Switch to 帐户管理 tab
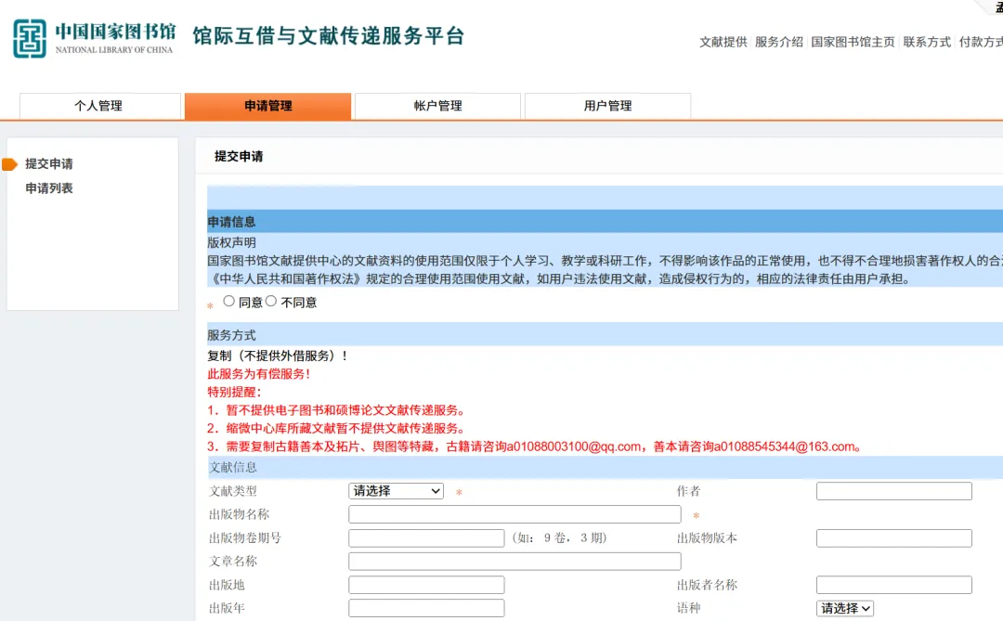1003x621 pixels. click(437, 106)
